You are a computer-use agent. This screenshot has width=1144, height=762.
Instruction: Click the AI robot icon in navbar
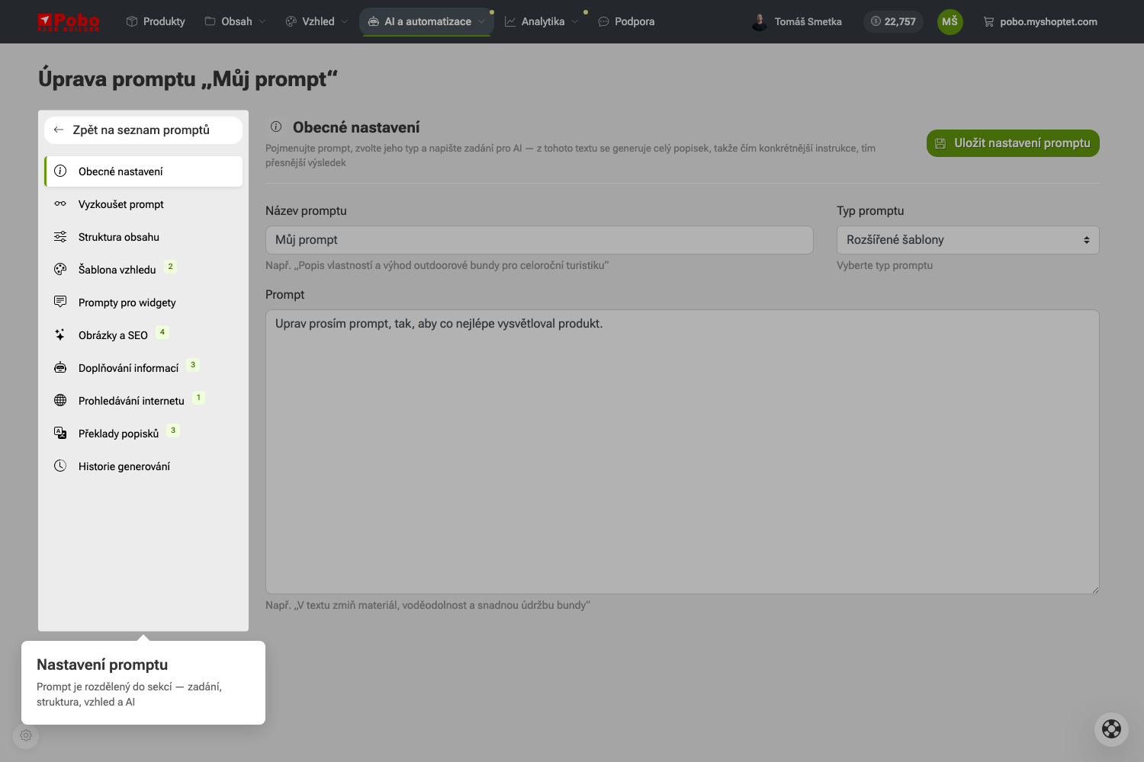[373, 21]
